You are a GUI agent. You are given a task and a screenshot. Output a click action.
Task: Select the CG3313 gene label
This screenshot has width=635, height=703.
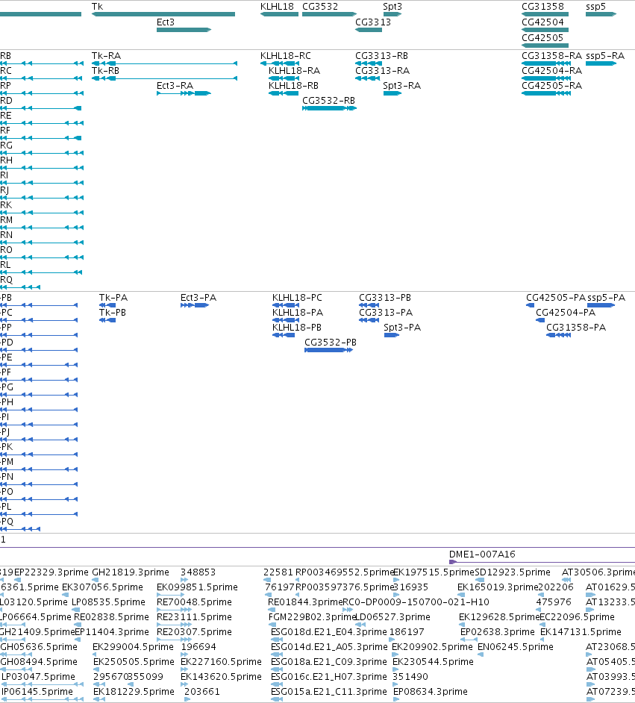[373, 22]
